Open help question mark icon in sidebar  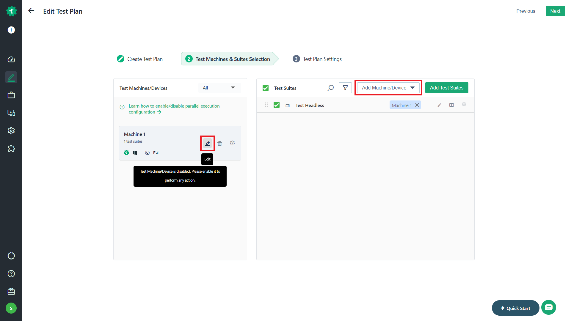click(x=11, y=274)
